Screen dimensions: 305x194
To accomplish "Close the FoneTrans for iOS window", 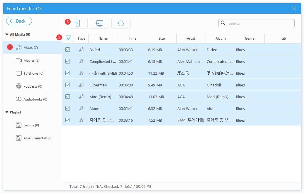I will (x=294, y=9).
